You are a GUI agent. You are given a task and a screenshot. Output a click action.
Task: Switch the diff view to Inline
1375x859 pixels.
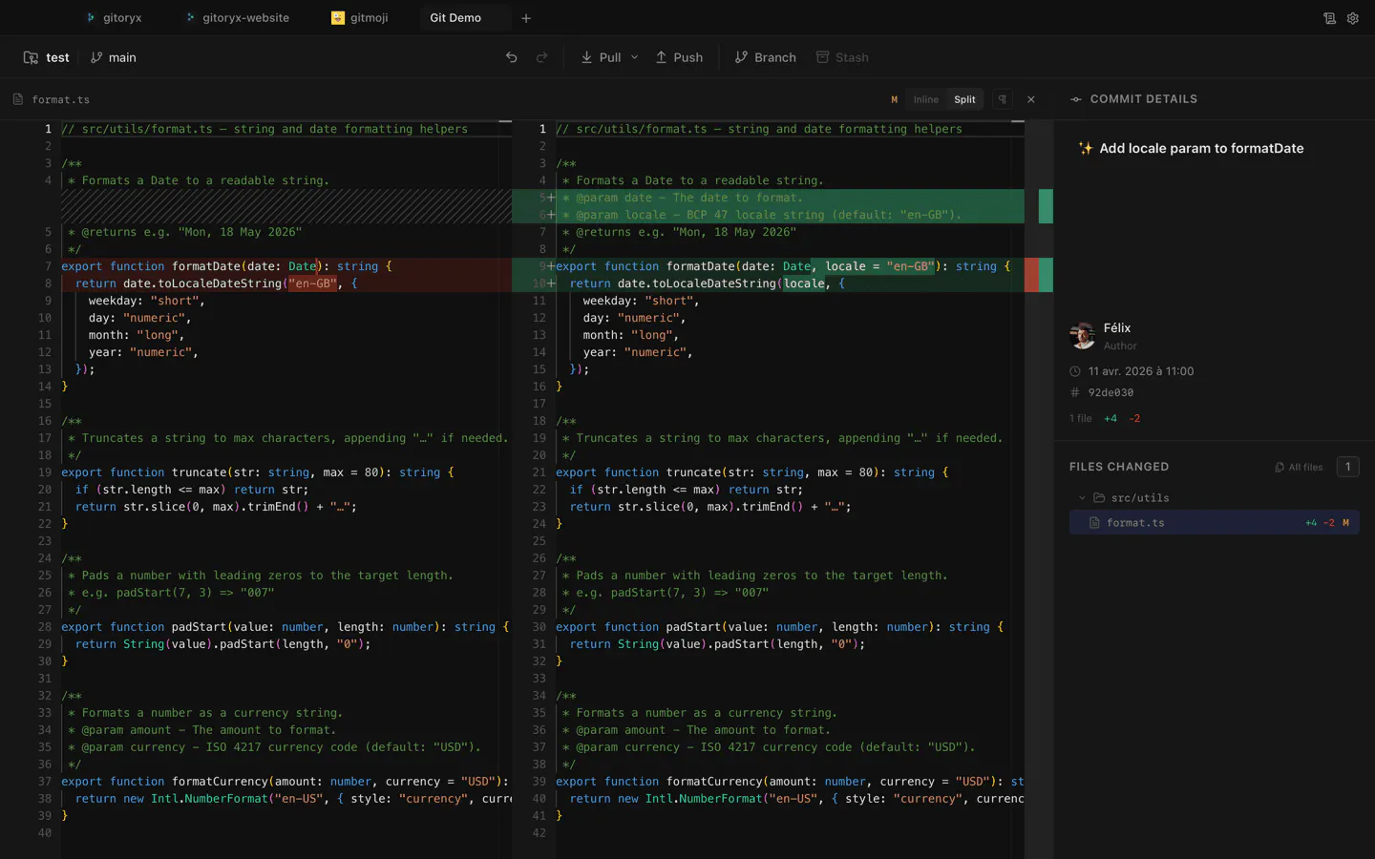click(925, 99)
